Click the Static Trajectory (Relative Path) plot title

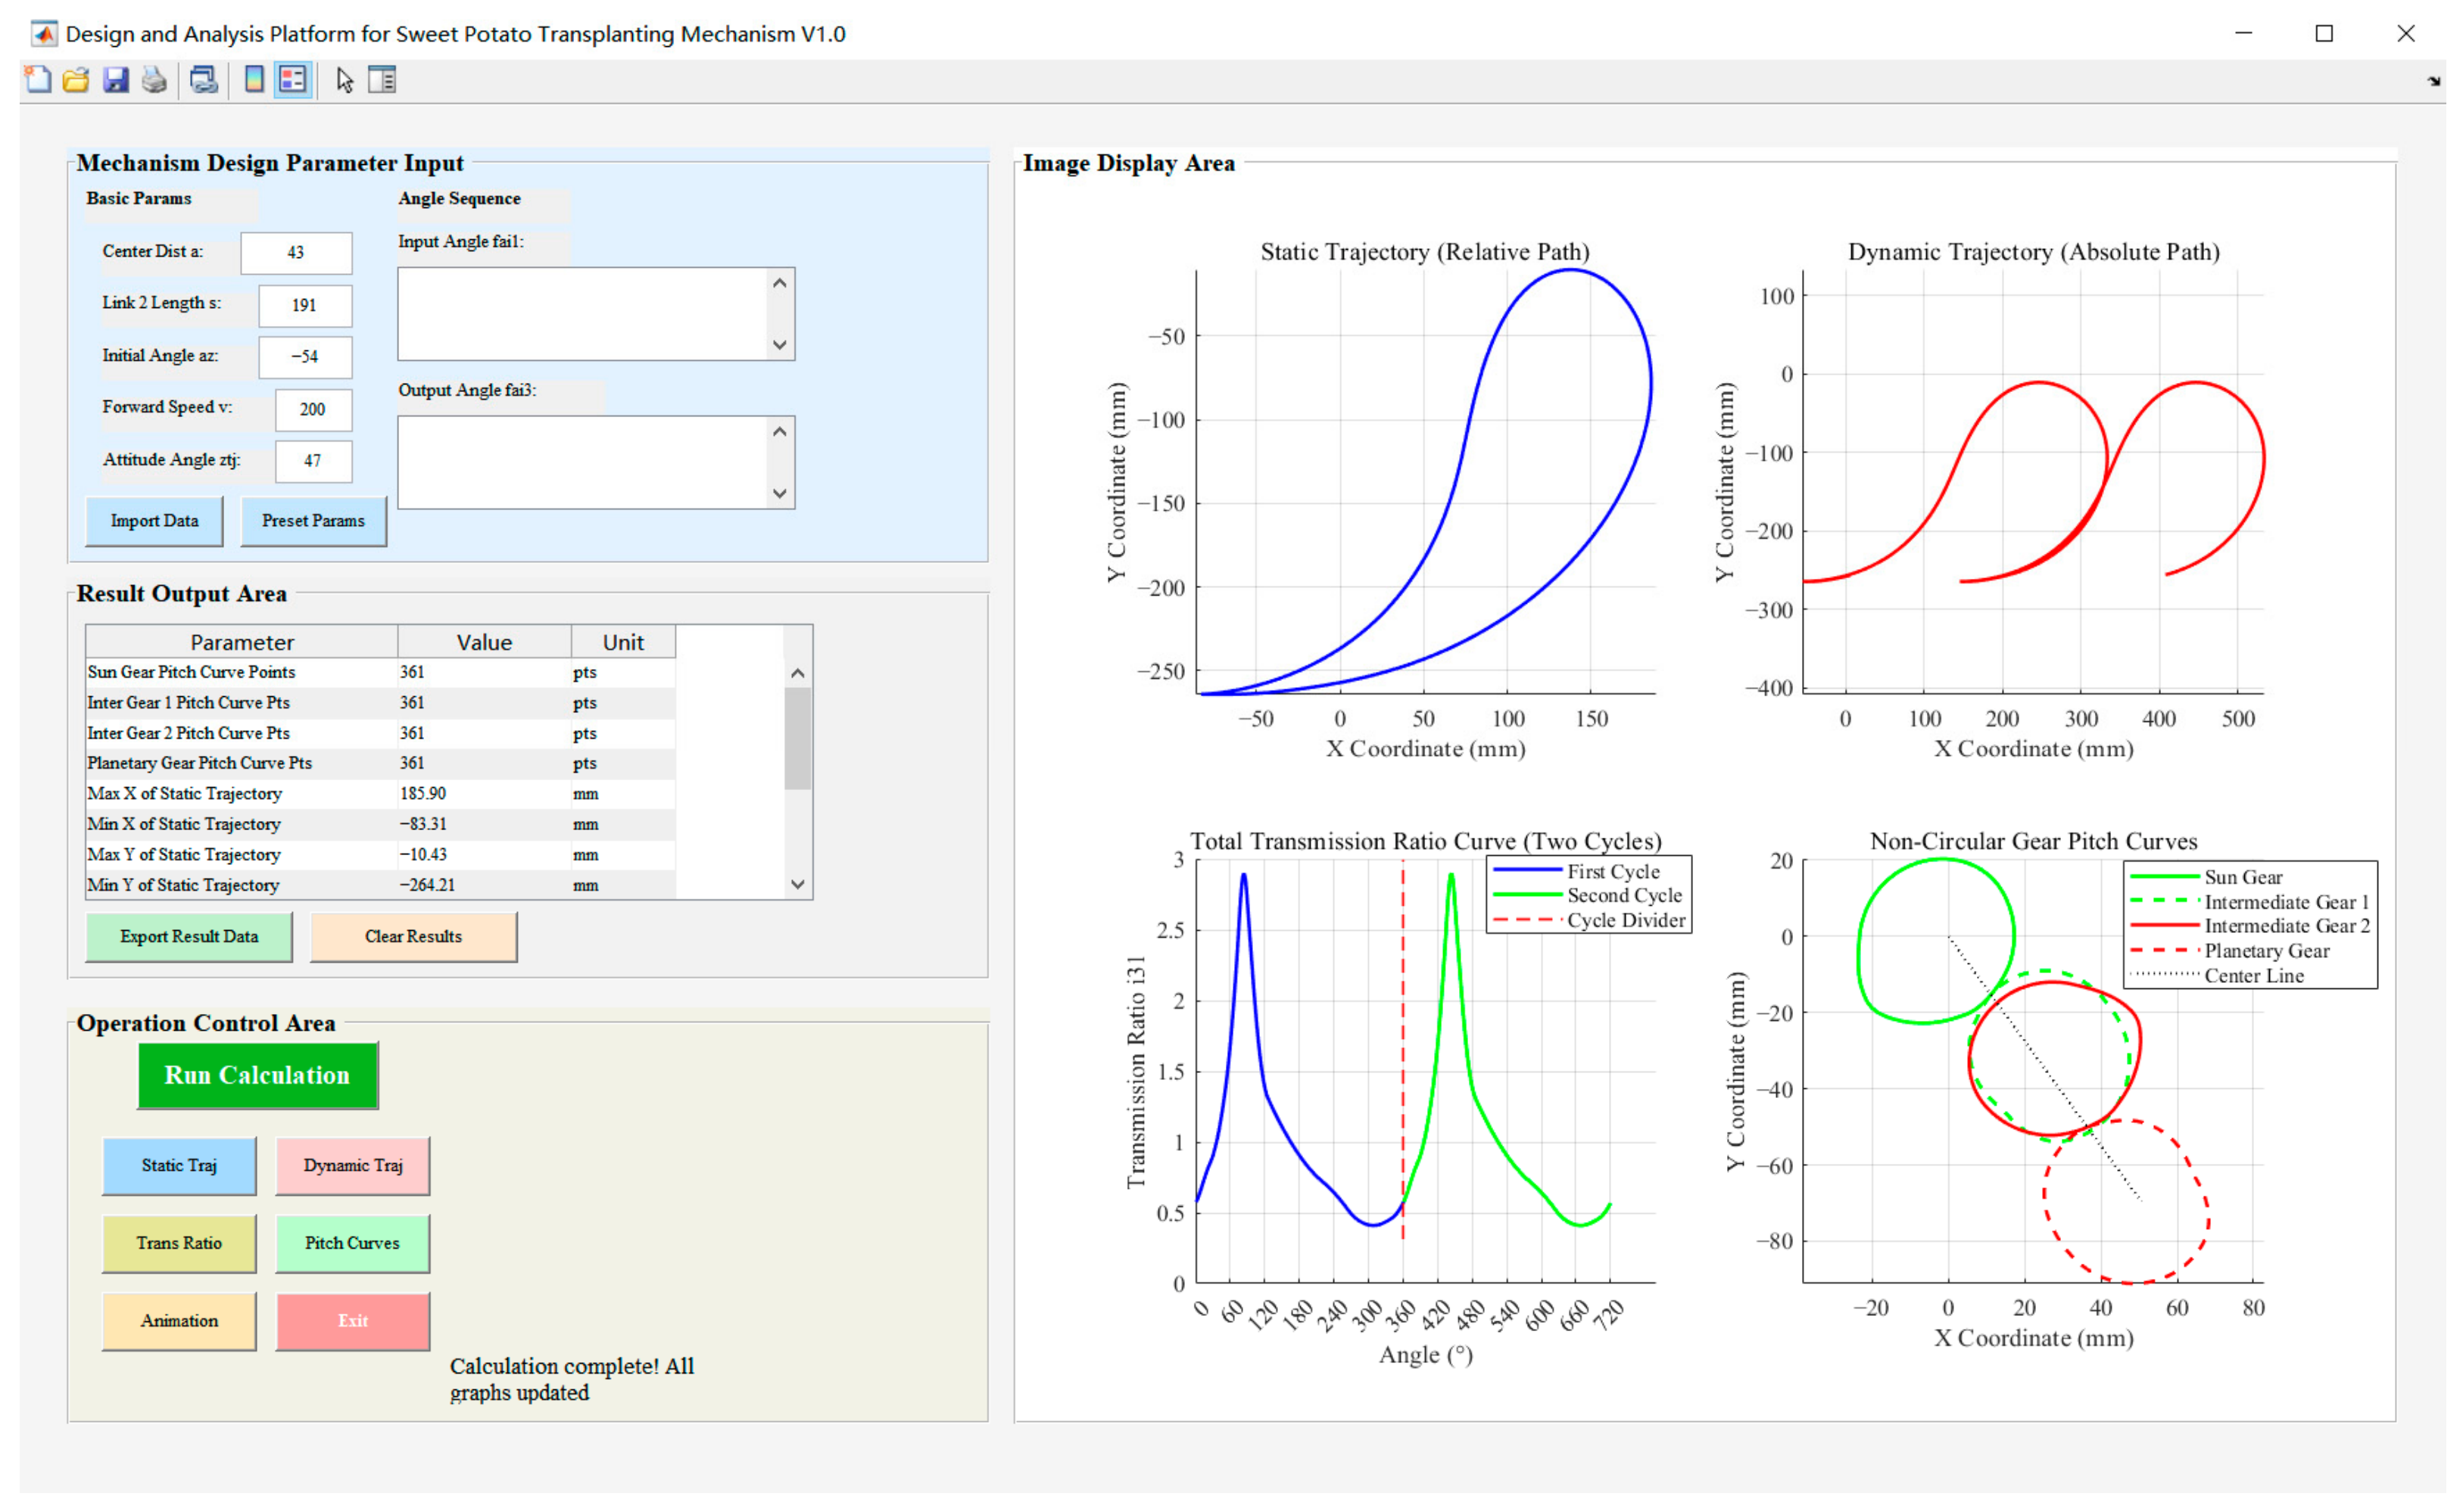tap(1425, 252)
